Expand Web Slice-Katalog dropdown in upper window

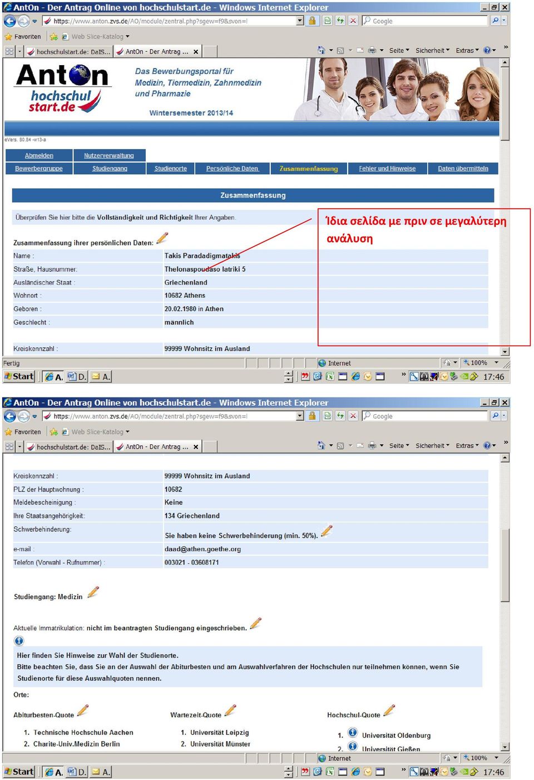point(127,37)
